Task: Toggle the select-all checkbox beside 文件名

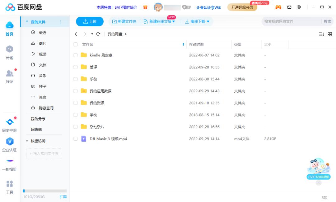Action: coord(75,45)
